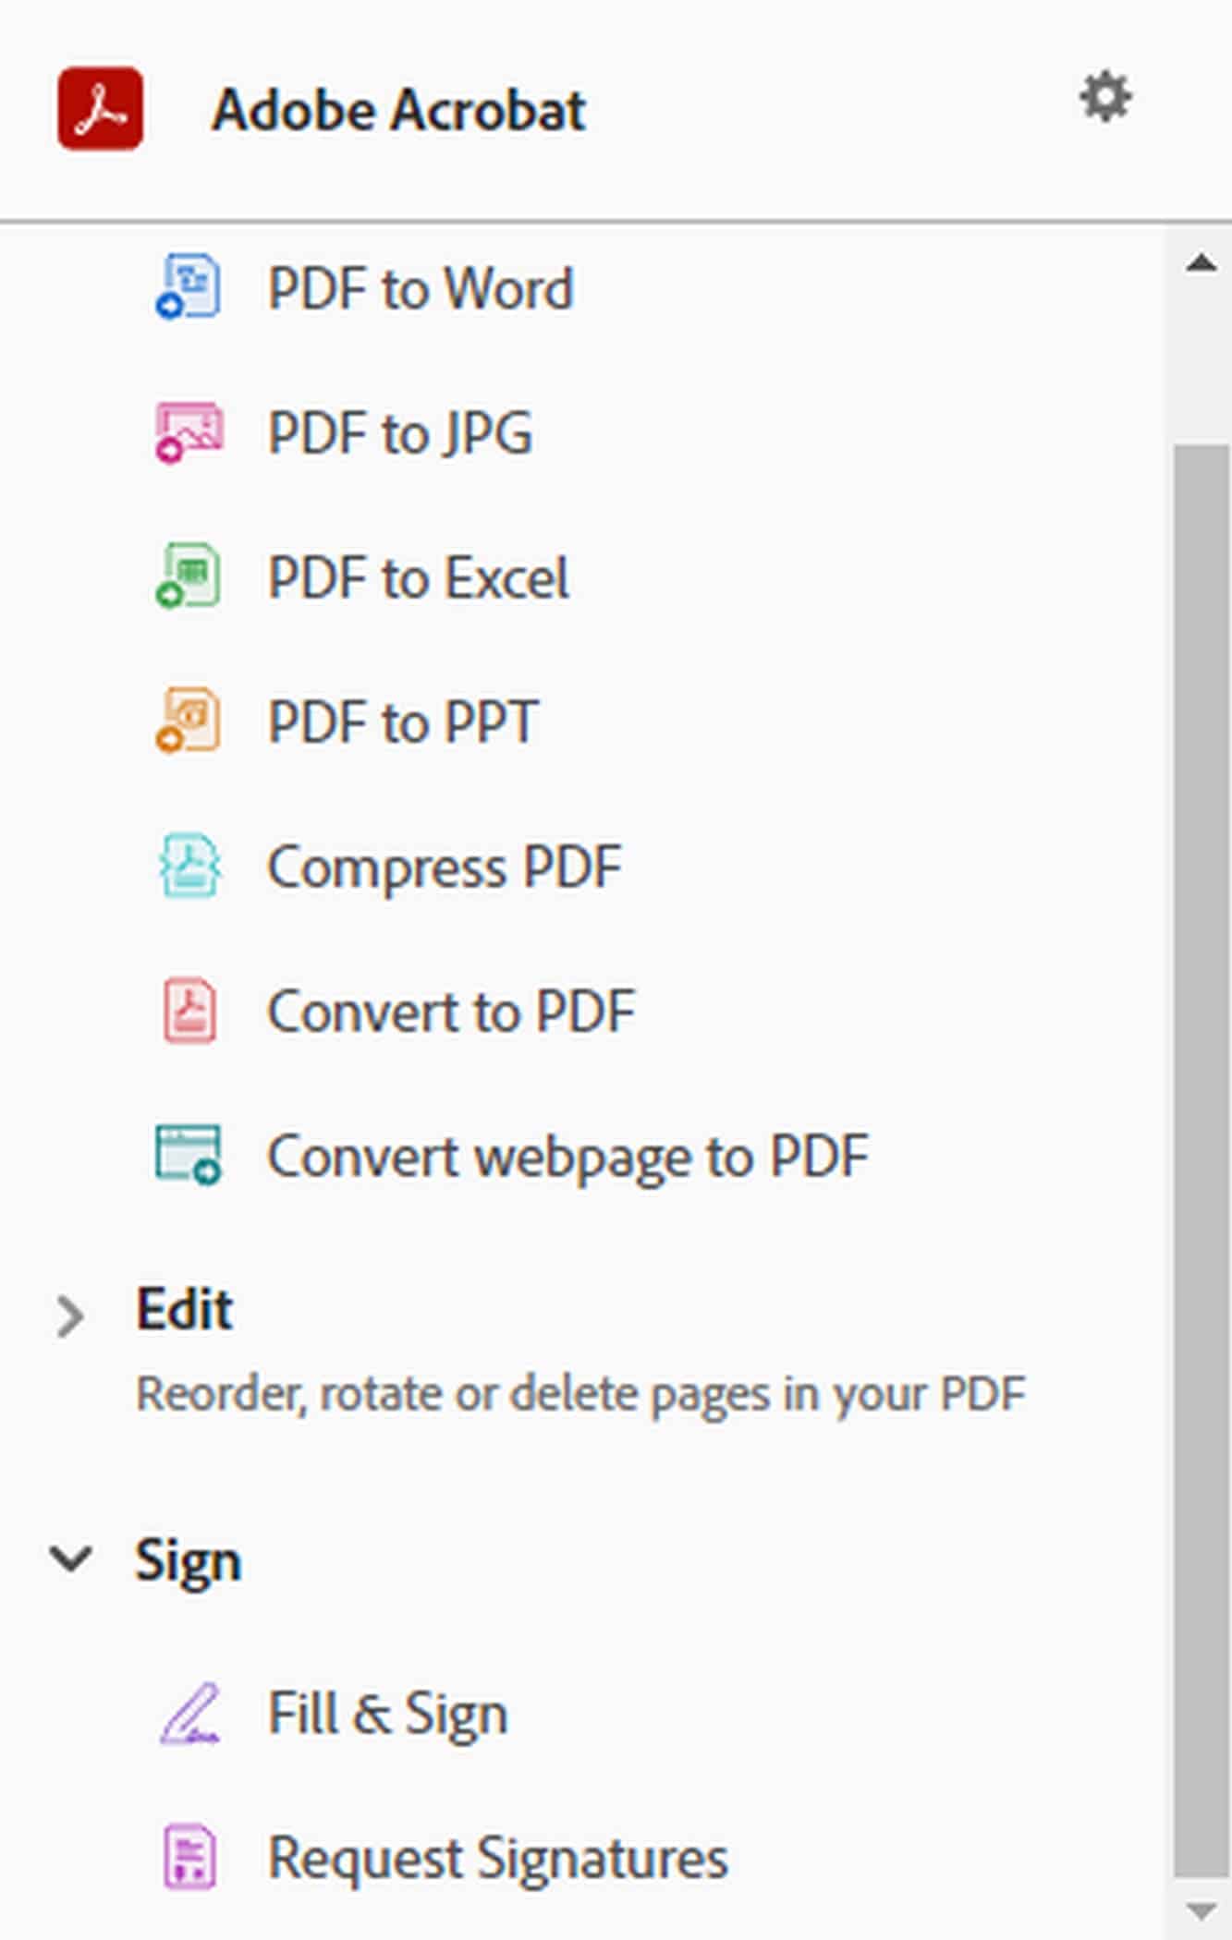This screenshot has height=1940, width=1232.
Task: Expand the Edit section chevron
Action: (69, 1316)
